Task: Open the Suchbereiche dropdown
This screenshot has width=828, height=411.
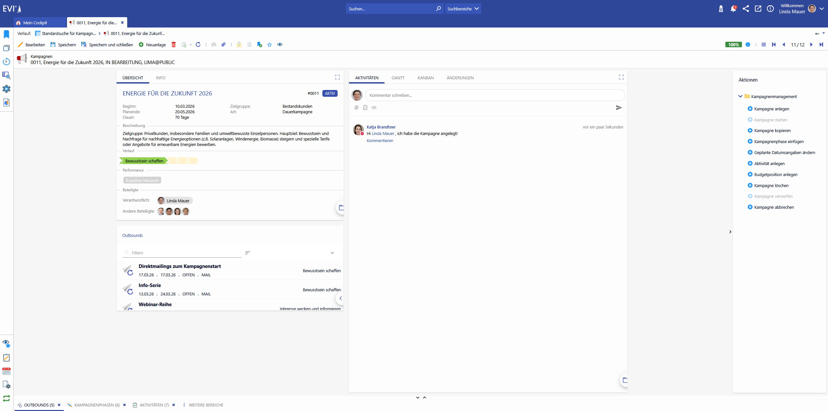Action: tap(463, 9)
